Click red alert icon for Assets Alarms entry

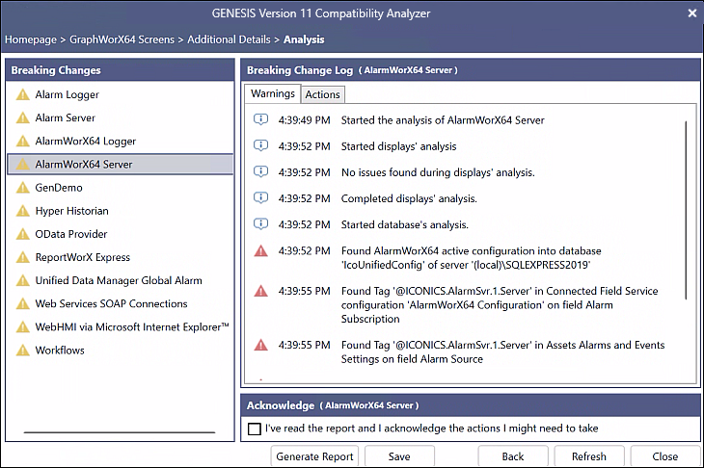pos(260,345)
